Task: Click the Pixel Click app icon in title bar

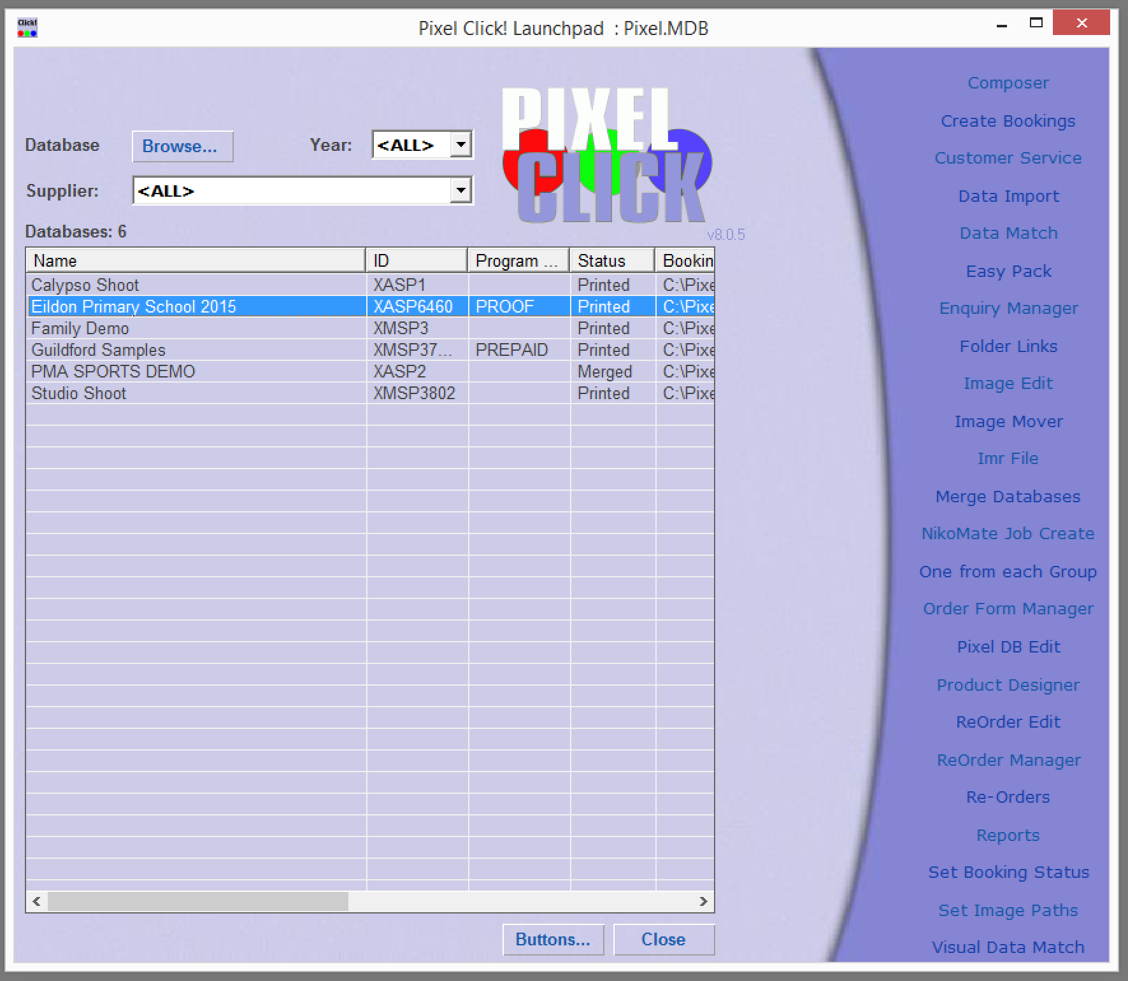Action: pos(27,28)
